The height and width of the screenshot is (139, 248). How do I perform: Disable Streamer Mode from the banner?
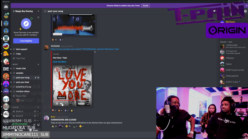(x=145, y=5)
